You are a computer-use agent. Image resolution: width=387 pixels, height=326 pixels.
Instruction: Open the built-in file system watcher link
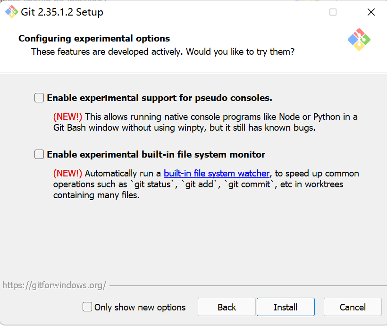[x=217, y=173]
